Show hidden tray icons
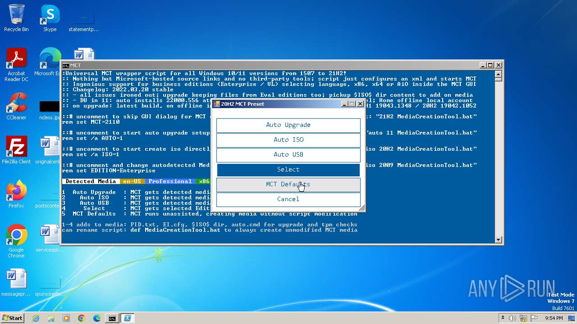Screen dimensions: 577x324 coord(503,318)
